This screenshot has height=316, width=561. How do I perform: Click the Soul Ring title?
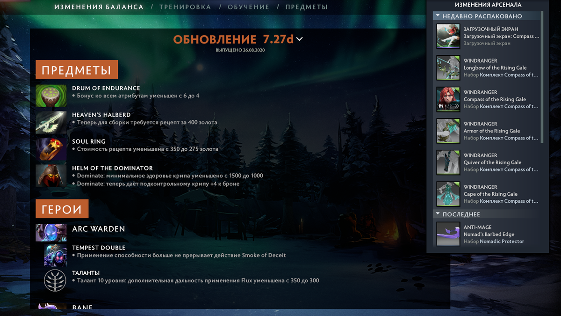[89, 141]
